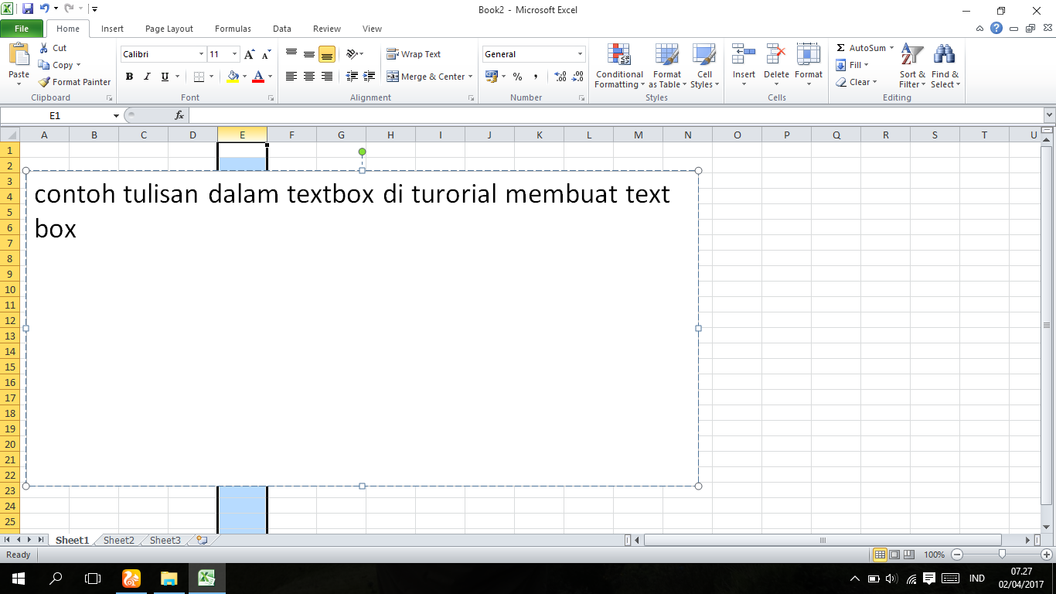The width and height of the screenshot is (1056, 594).
Task: Toggle underline formatting
Action: click(x=163, y=77)
